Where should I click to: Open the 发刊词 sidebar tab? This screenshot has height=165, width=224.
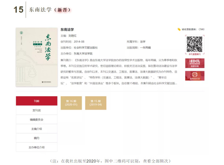[x=36, y=110]
